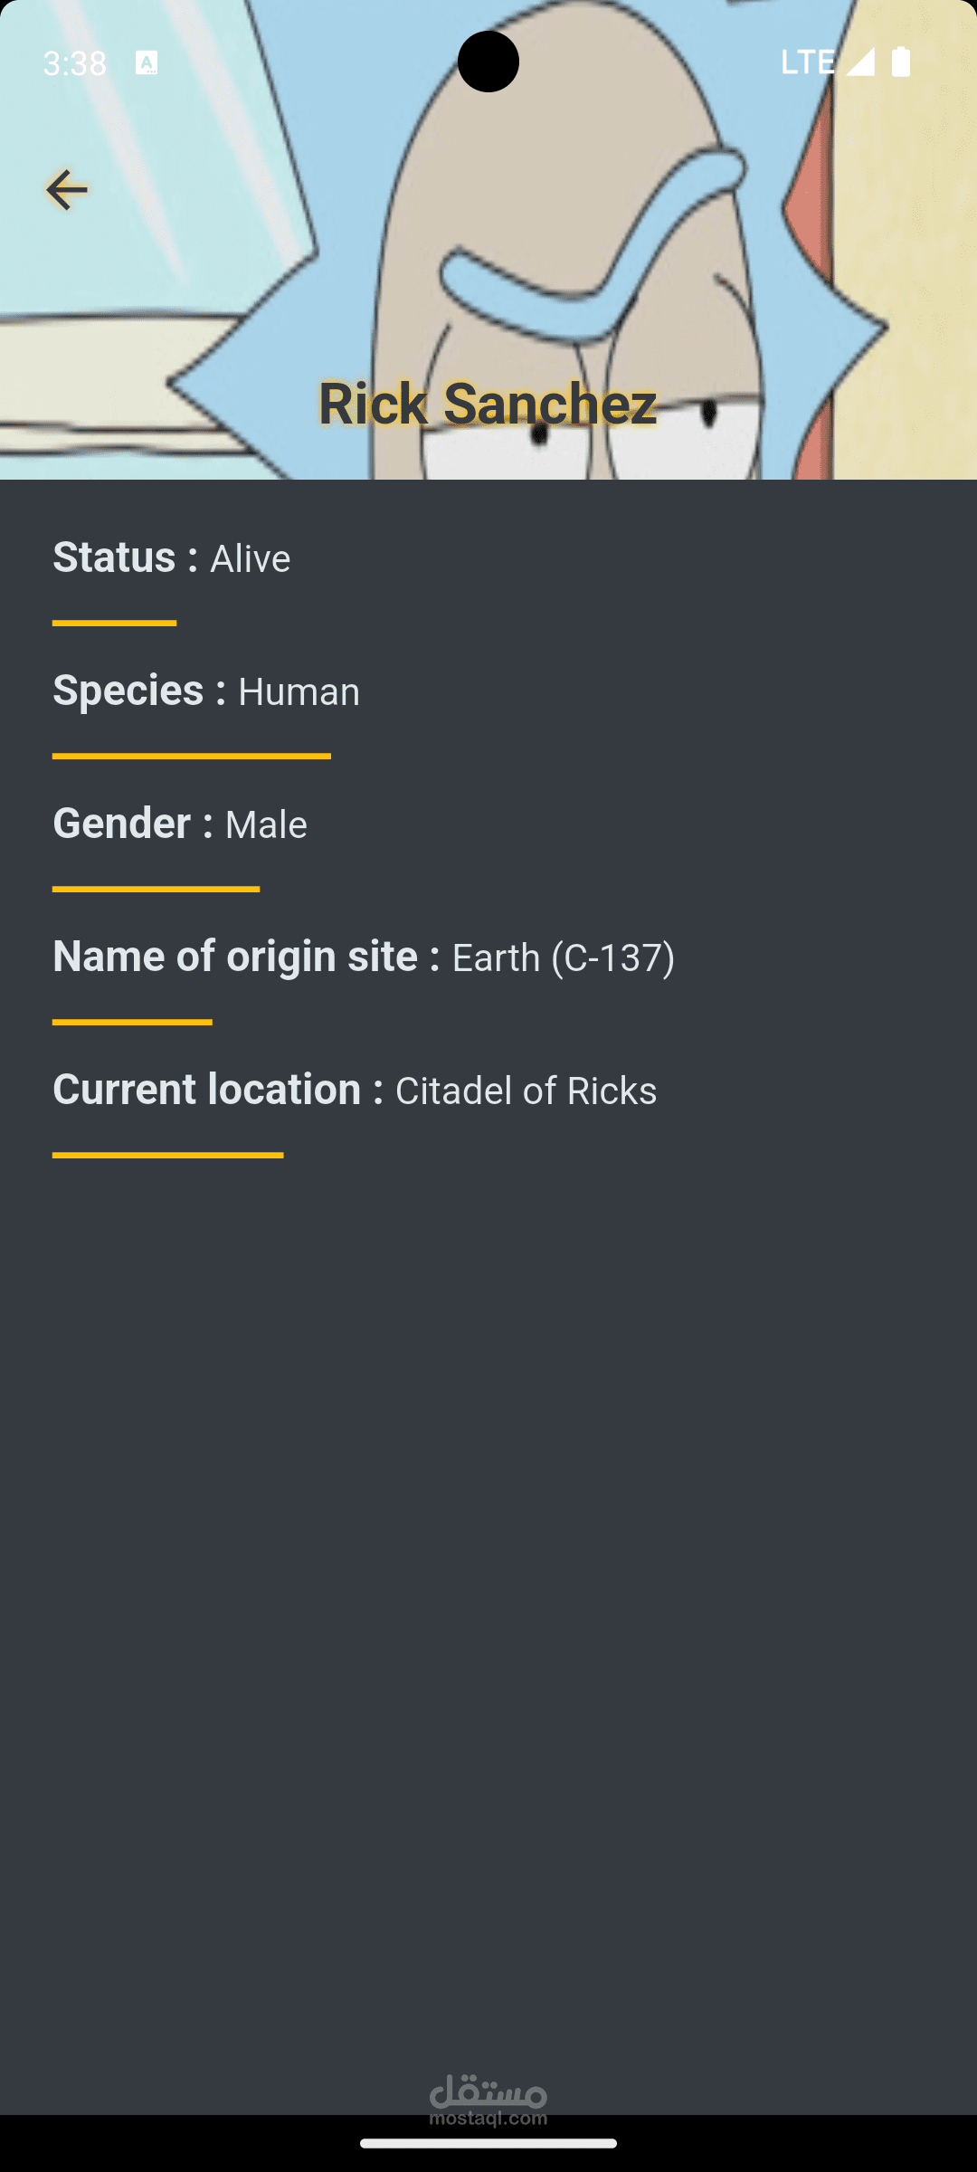Tap the home gesture bar
The height and width of the screenshot is (2172, 977).
coord(488,2143)
